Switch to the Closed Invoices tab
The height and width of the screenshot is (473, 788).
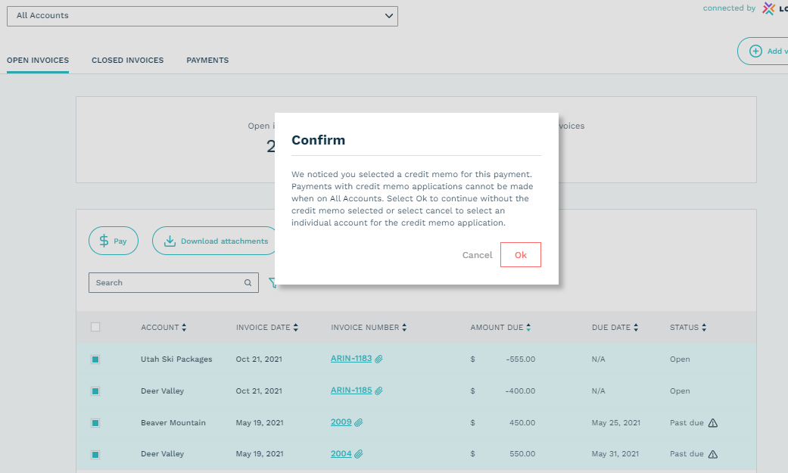click(x=127, y=61)
